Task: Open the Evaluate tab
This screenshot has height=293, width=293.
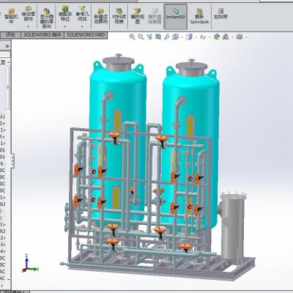Action: pos(10,35)
